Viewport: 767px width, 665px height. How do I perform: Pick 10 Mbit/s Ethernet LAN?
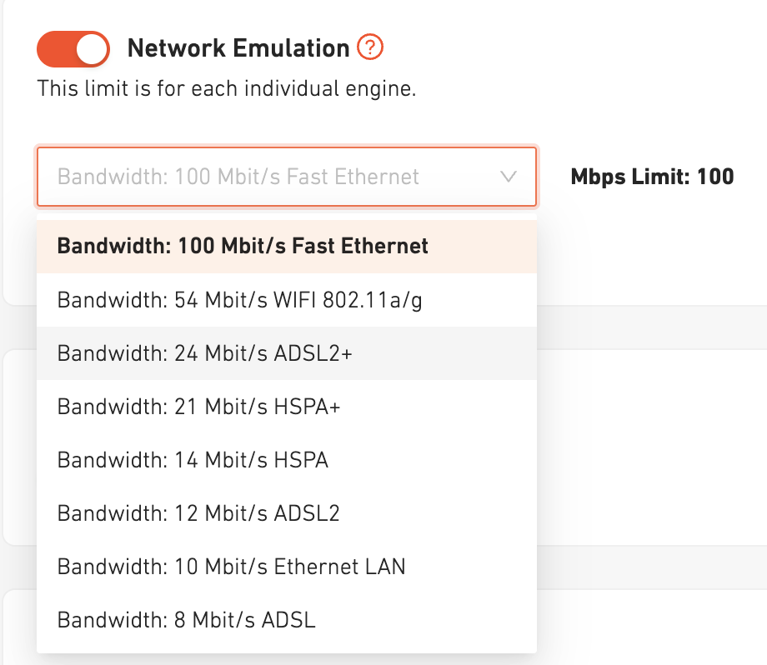pos(231,567)
